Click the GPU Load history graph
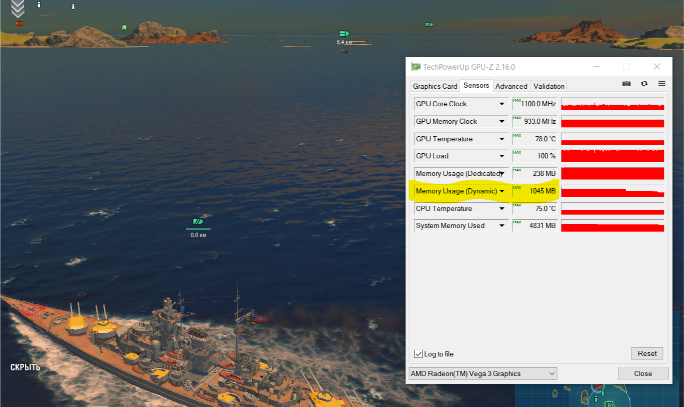The width and height of the screenshot is (684, 407). pyautogui.click(x=612, y=156)
